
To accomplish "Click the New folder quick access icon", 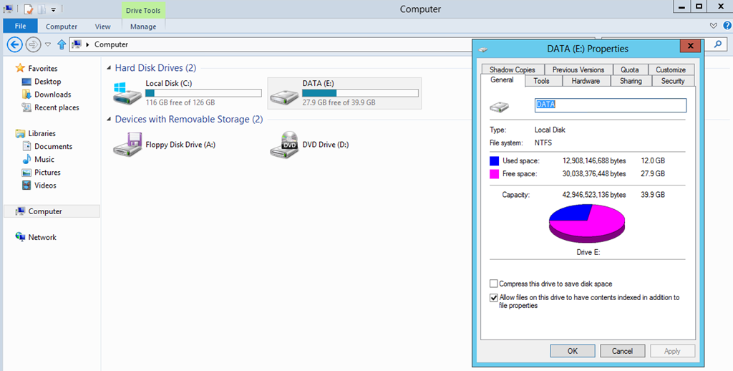I will pyautogui.click(x=41, y=9).
